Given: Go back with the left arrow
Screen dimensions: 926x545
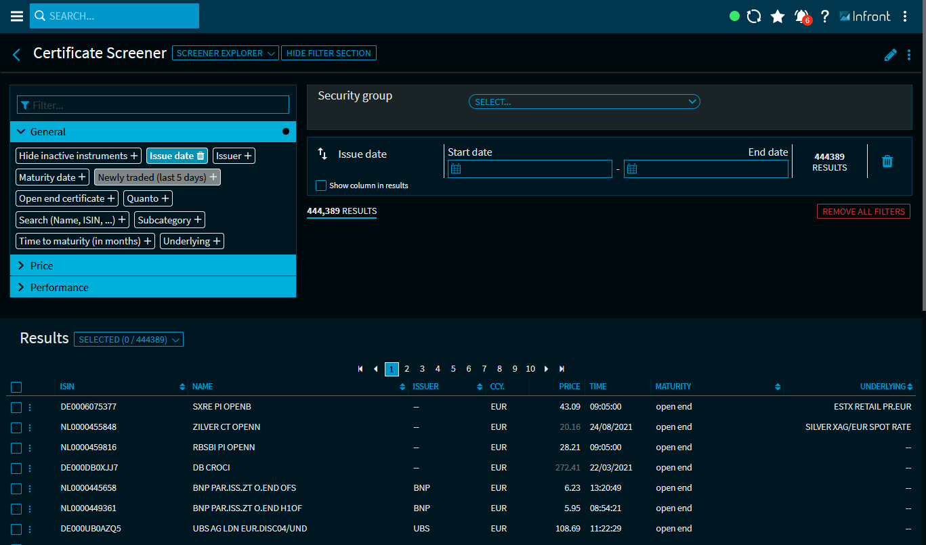Looking at the screenshot, I should point(17,55).
